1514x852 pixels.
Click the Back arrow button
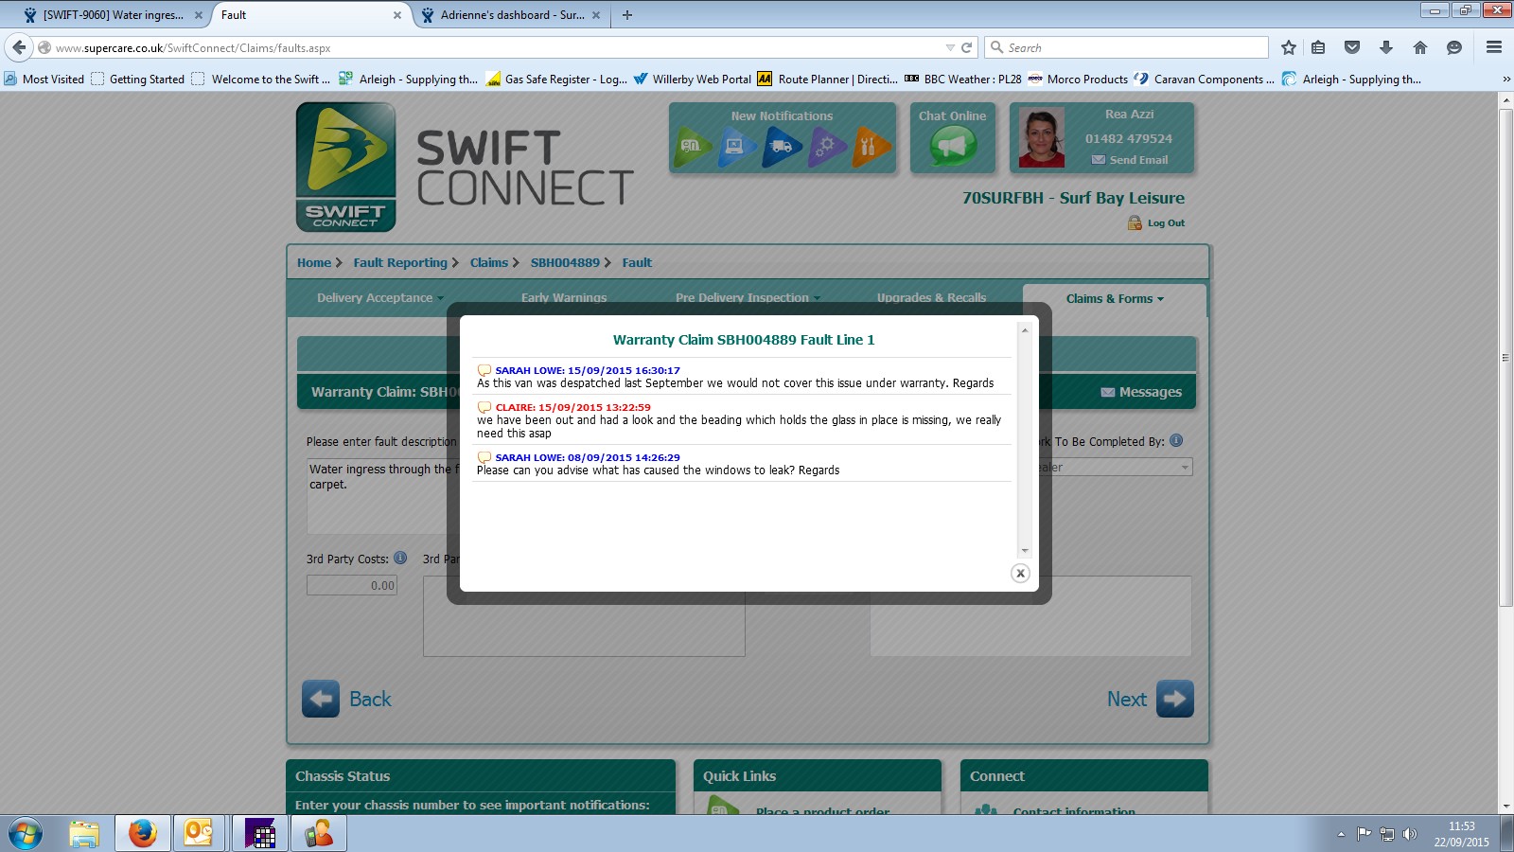321,699
